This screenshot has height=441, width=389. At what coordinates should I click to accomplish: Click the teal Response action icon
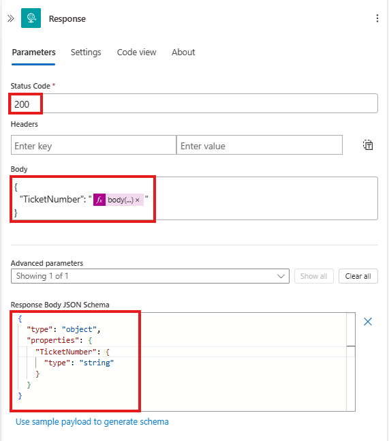(x=31, y=18)
